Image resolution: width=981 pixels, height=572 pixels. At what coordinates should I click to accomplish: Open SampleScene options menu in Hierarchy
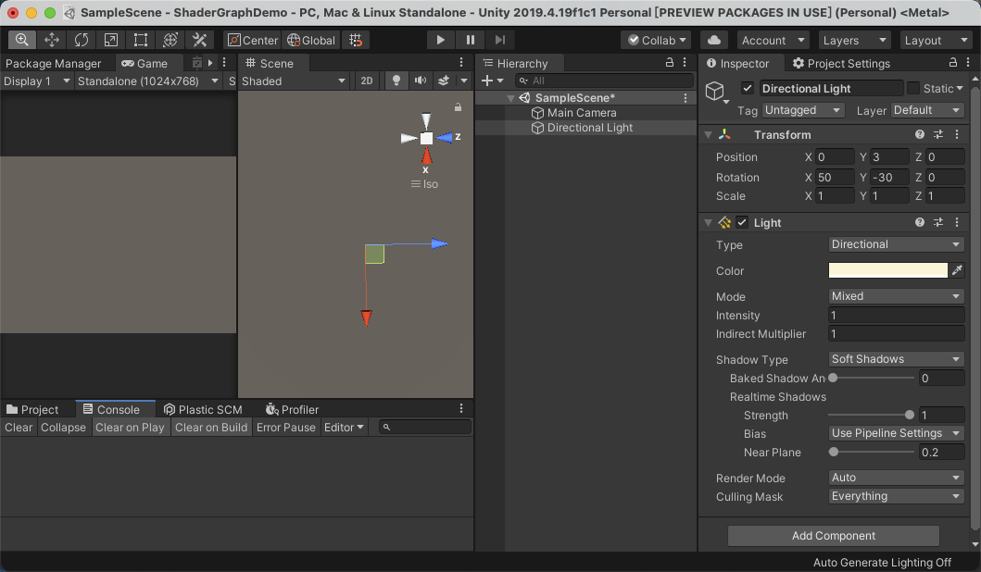click(x=685, y=98)
